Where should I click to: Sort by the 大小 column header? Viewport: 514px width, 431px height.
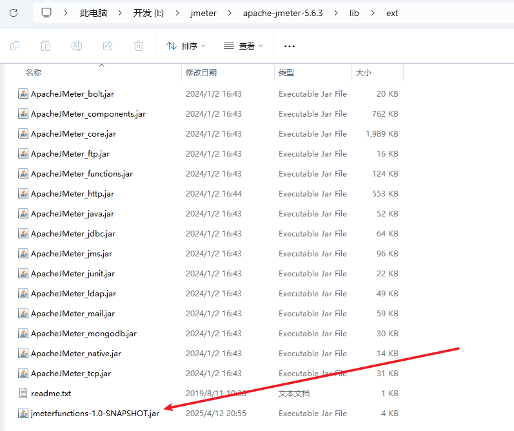pos(364,73)
